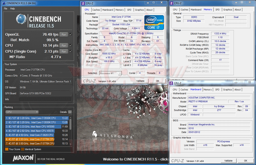Switch to Mainboard tab in CPU window

point(108,10)
